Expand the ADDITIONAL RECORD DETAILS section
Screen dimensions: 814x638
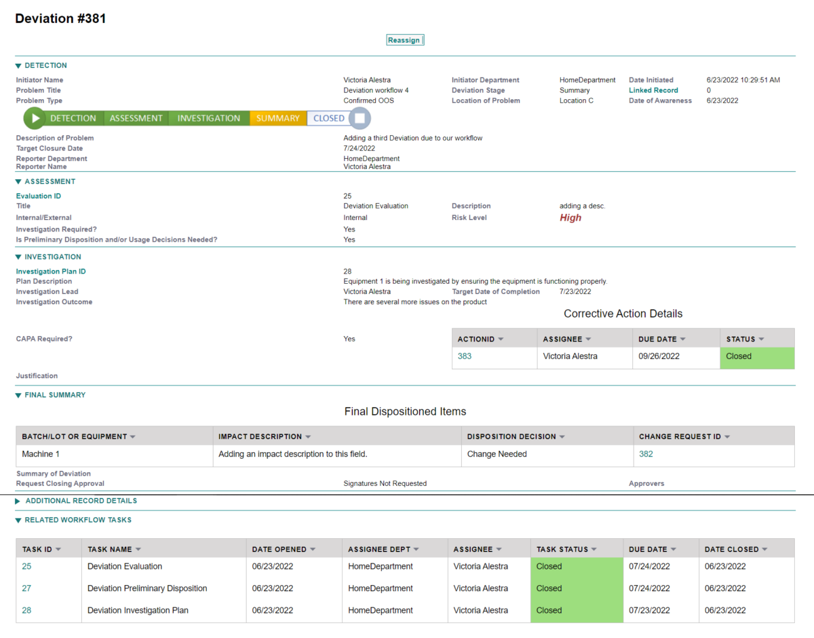(x=17, y=501)
